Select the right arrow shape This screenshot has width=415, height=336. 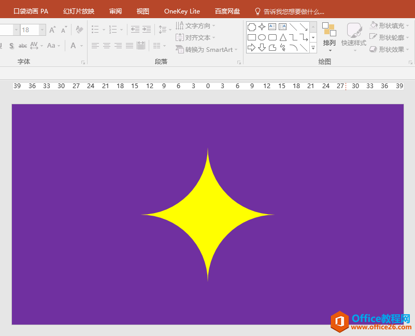[252, 48]
